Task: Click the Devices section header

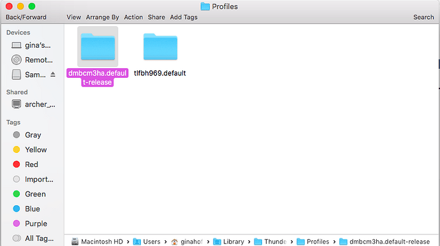Action: (18, 33)
